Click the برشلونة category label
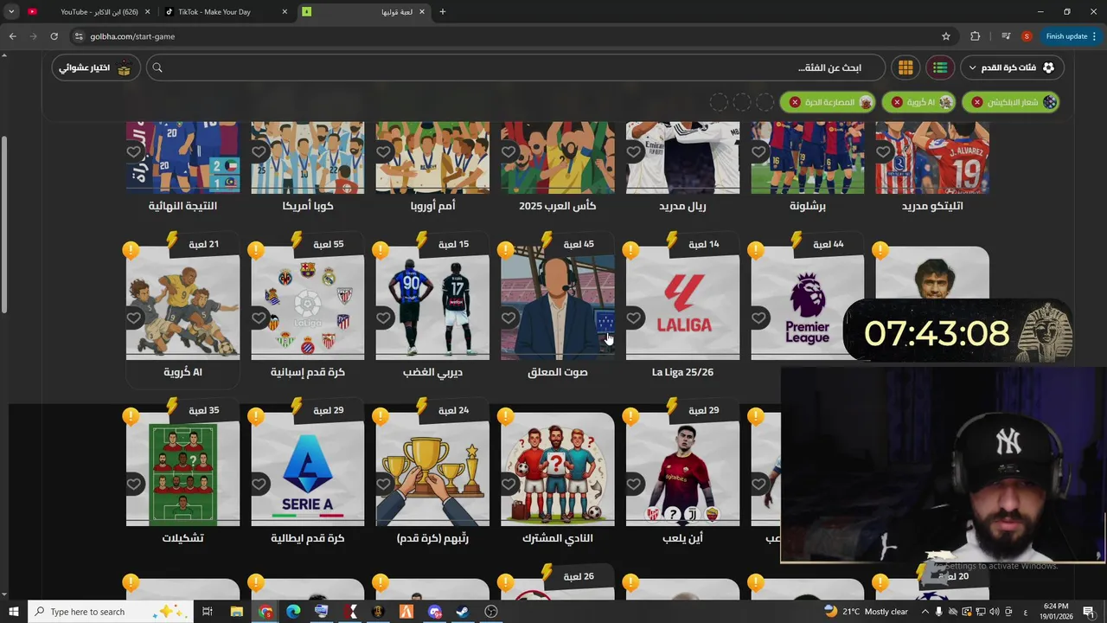The image size is (1107, 623). tap(808, 206)
